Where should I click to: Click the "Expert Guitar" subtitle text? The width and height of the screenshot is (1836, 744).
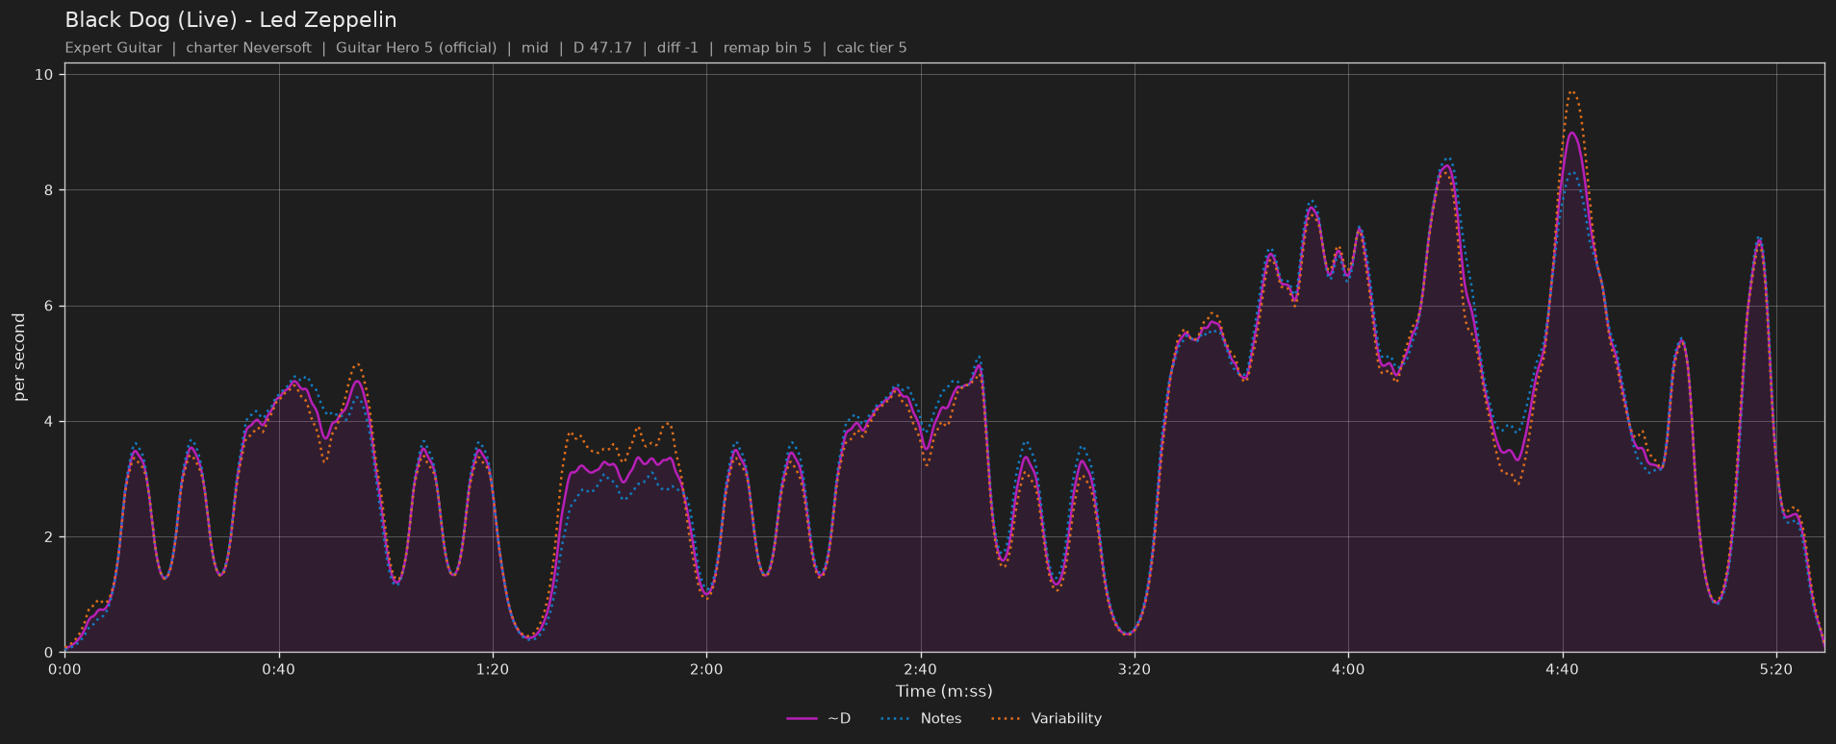114,48
